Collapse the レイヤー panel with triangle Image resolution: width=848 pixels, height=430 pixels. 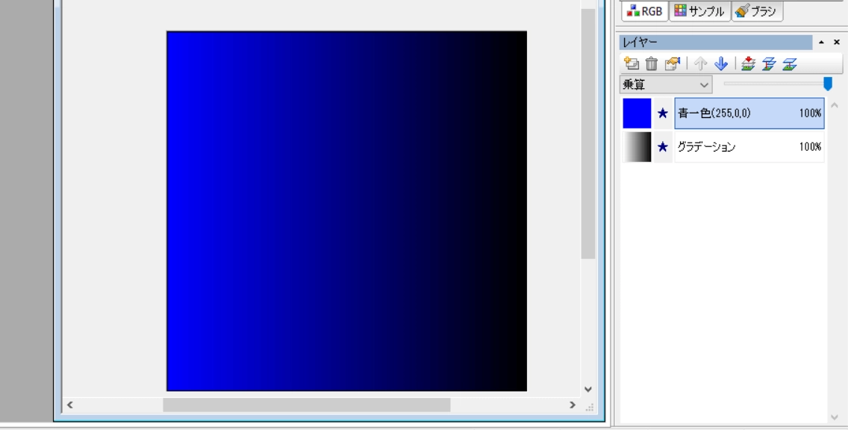pyautogui.click(x=822, y=43)
